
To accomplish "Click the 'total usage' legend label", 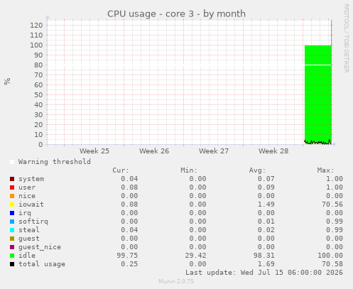I will [x=42, y=264].
